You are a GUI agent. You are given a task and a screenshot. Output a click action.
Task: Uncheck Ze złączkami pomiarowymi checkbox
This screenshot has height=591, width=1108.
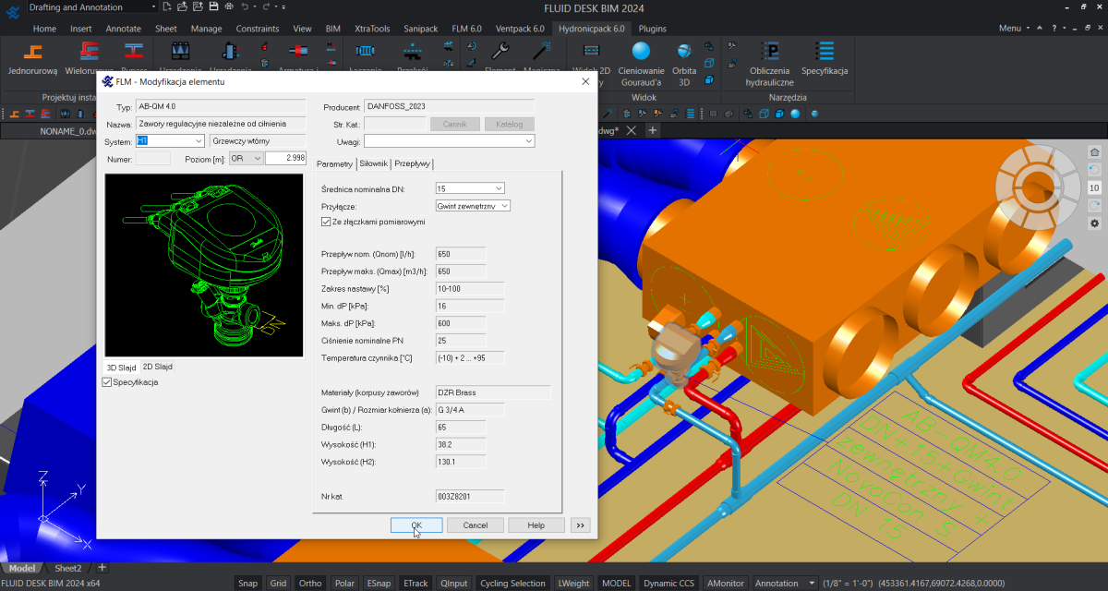[x=326, y=222]
